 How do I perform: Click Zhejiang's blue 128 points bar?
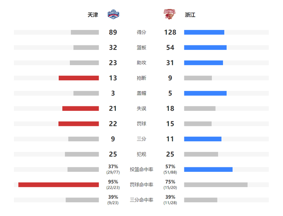[204, 32]
